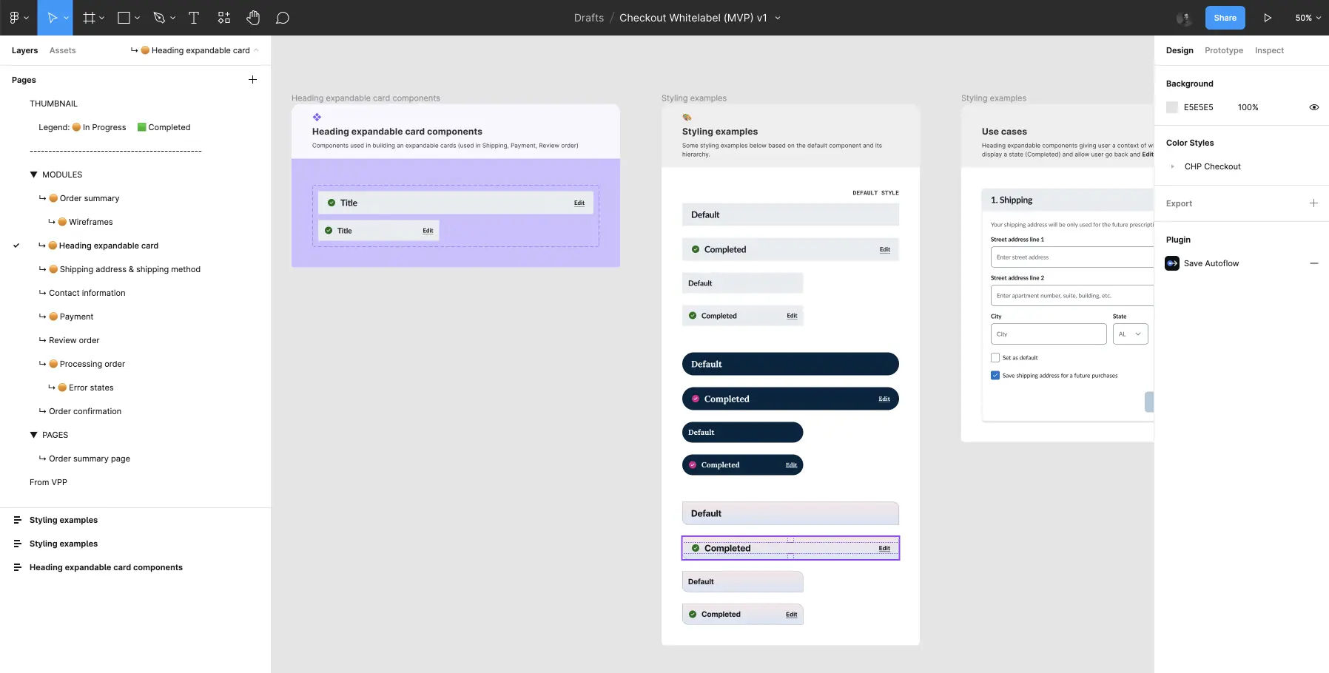
Task: Start Presentation mode with the Play icon
Action: [x=1268, y=17]
